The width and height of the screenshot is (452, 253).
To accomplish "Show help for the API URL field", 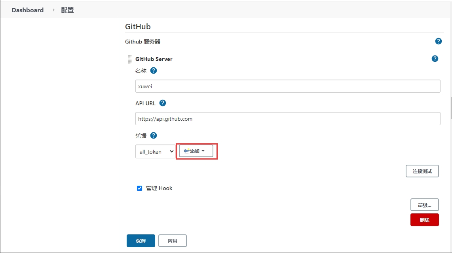I will click(162, 103).
